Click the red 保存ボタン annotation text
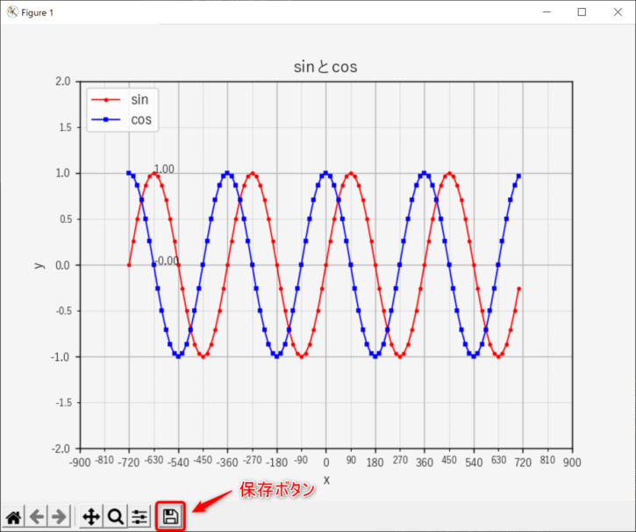The height and width of the screenshot is (532, 636). point(276,490)
